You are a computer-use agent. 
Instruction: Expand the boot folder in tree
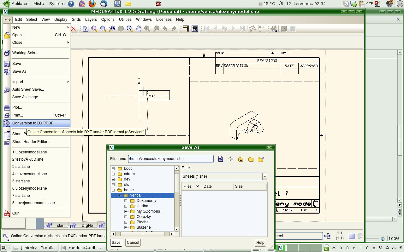[113, 169]
